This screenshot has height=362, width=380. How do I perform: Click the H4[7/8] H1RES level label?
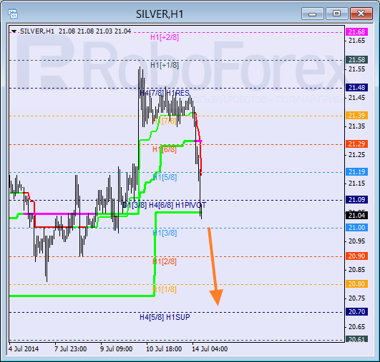point(165,93)
